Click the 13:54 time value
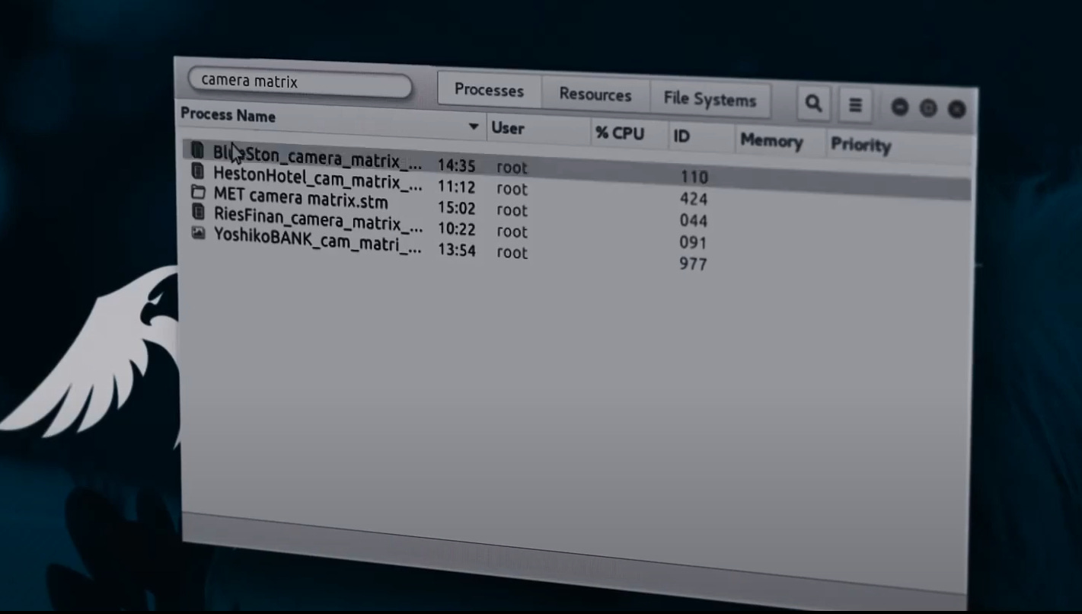The width and height of the screenshot is (1082, 614). tap(456, 250)
